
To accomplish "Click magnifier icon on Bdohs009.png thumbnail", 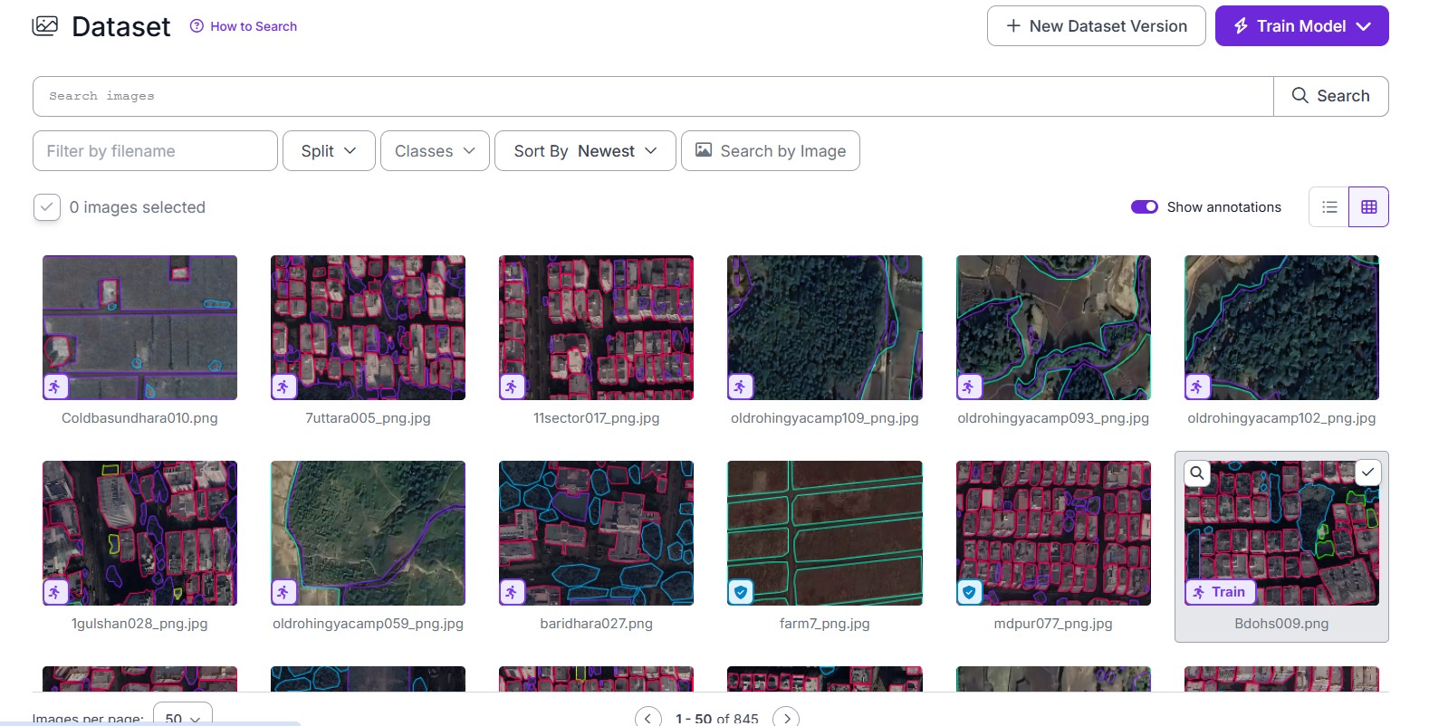I will 1197,473.
